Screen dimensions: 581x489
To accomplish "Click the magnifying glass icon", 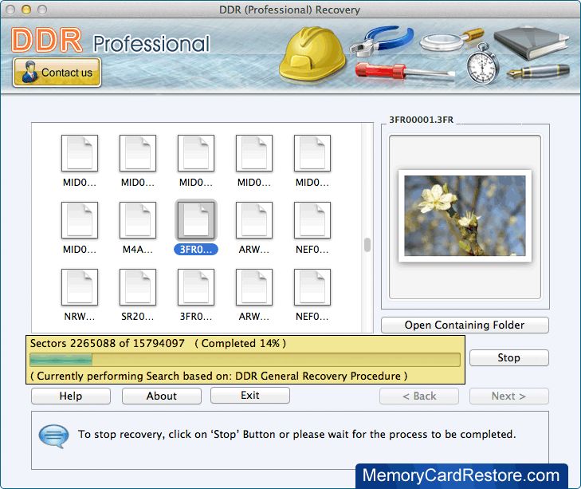I will coord(452,41).
